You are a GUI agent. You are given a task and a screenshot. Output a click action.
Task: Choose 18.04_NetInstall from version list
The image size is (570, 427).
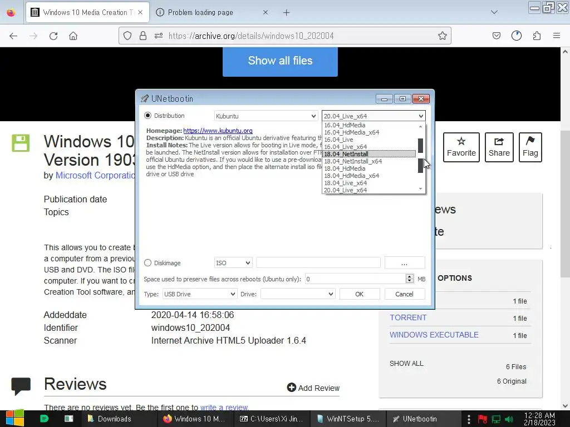click(369, 154)
